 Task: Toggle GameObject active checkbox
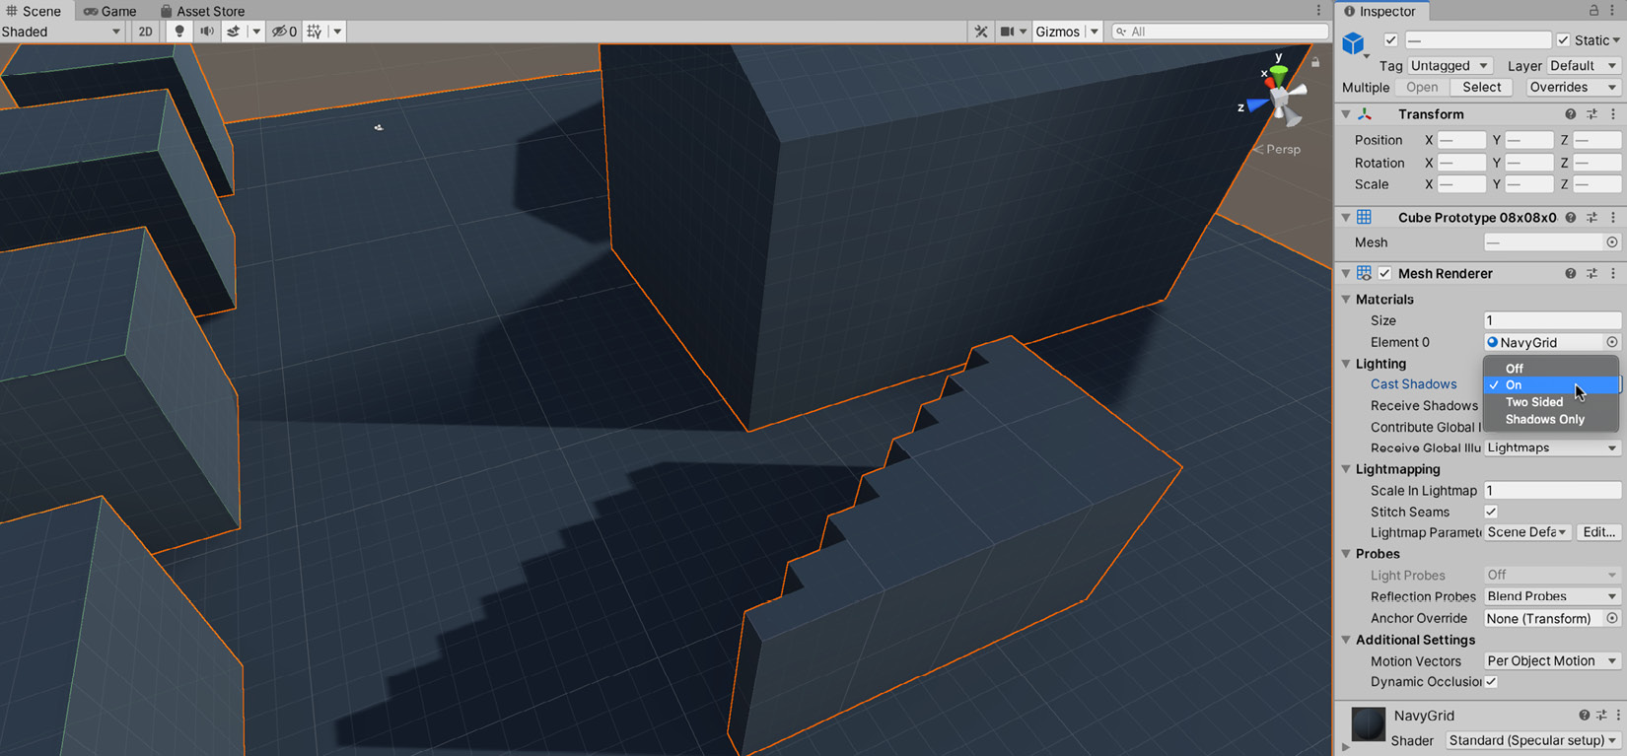[1390, 40]
